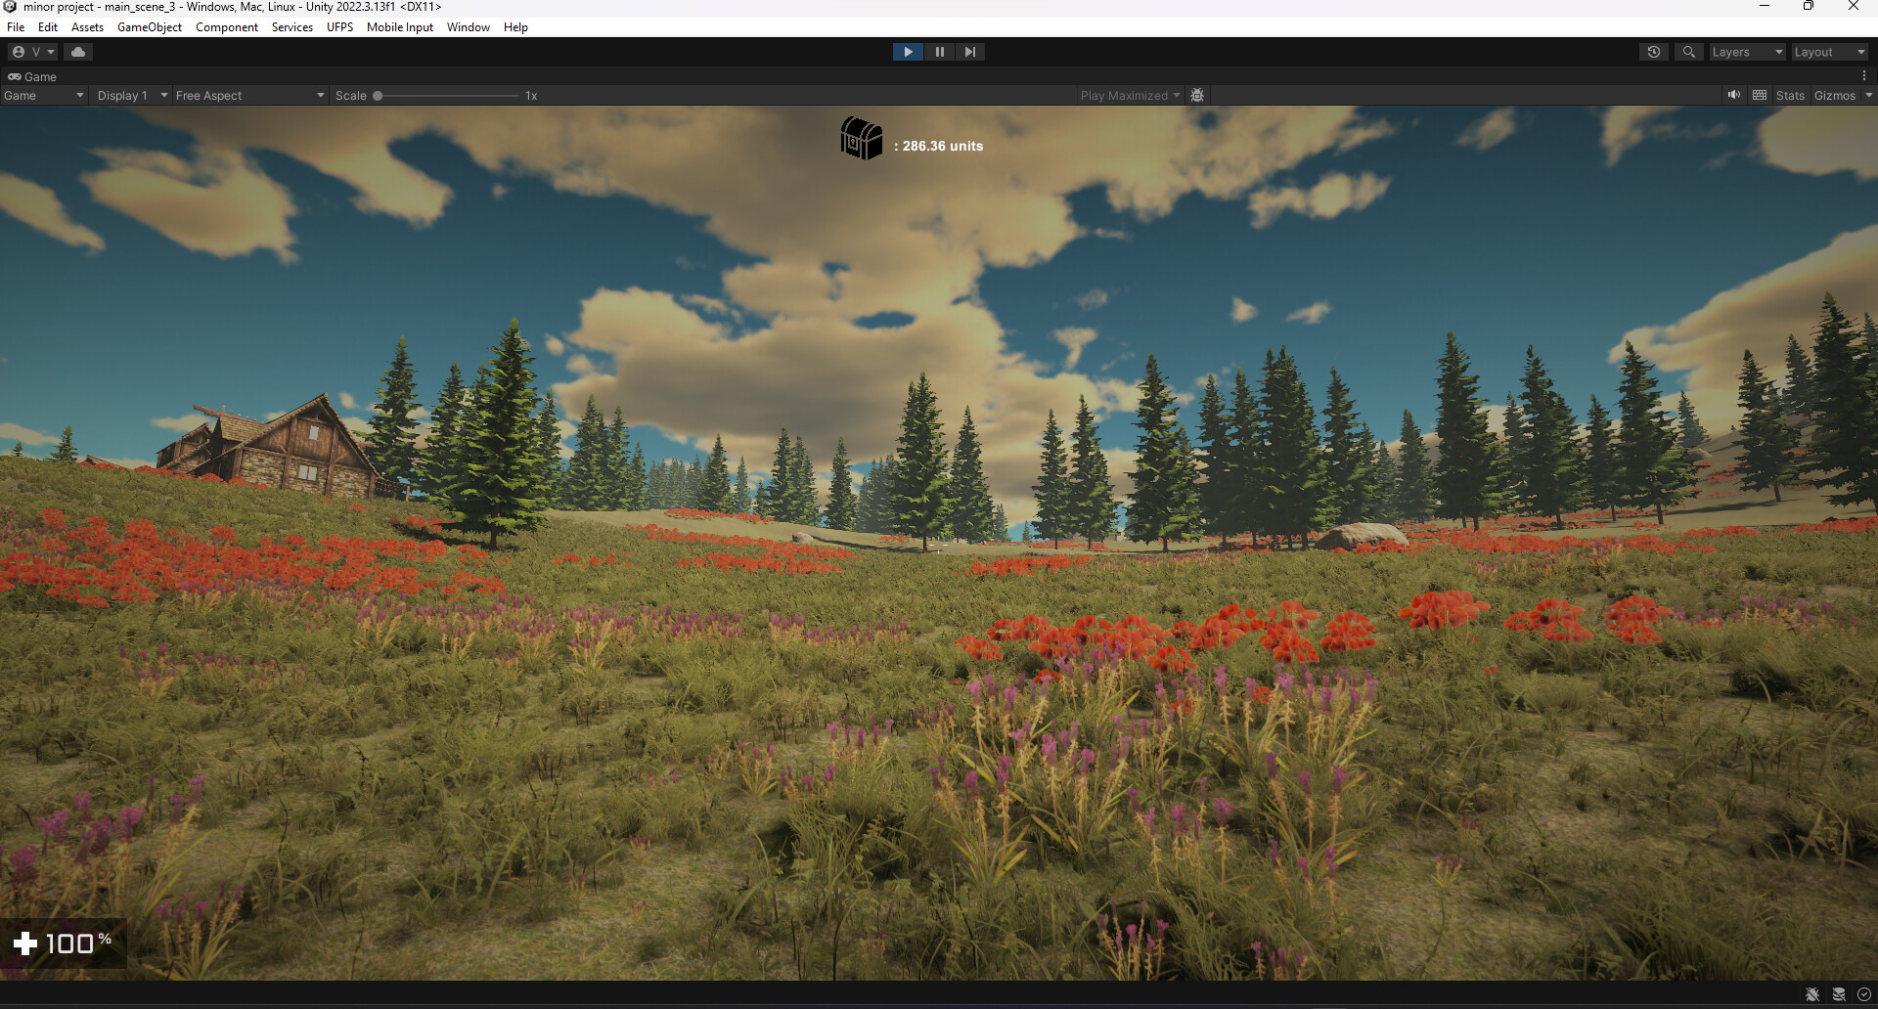The width and height of the screenshot is (1878, 1009).
Task: Open the Layers dropdown
Action: coord(1747,51)
